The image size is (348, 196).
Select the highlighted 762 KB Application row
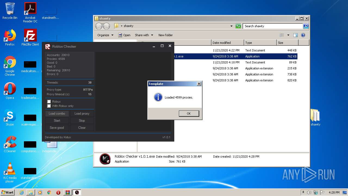[x=217, y=56]
